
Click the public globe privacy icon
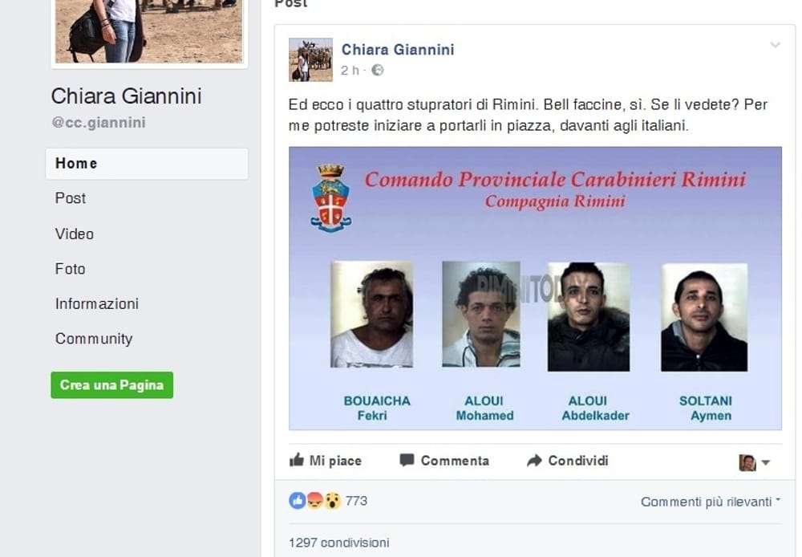378,70
